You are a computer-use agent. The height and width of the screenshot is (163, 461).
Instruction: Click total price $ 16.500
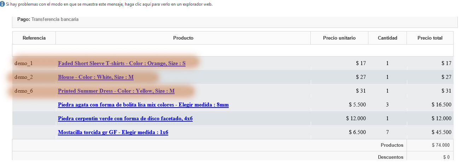click(x=442, y=105)
